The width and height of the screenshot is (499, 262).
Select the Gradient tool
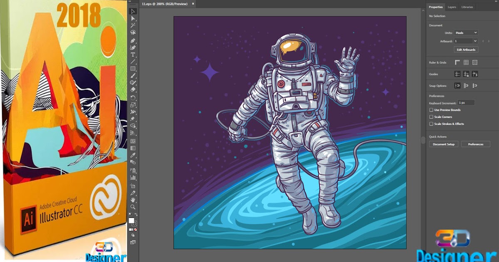point(133,148)
